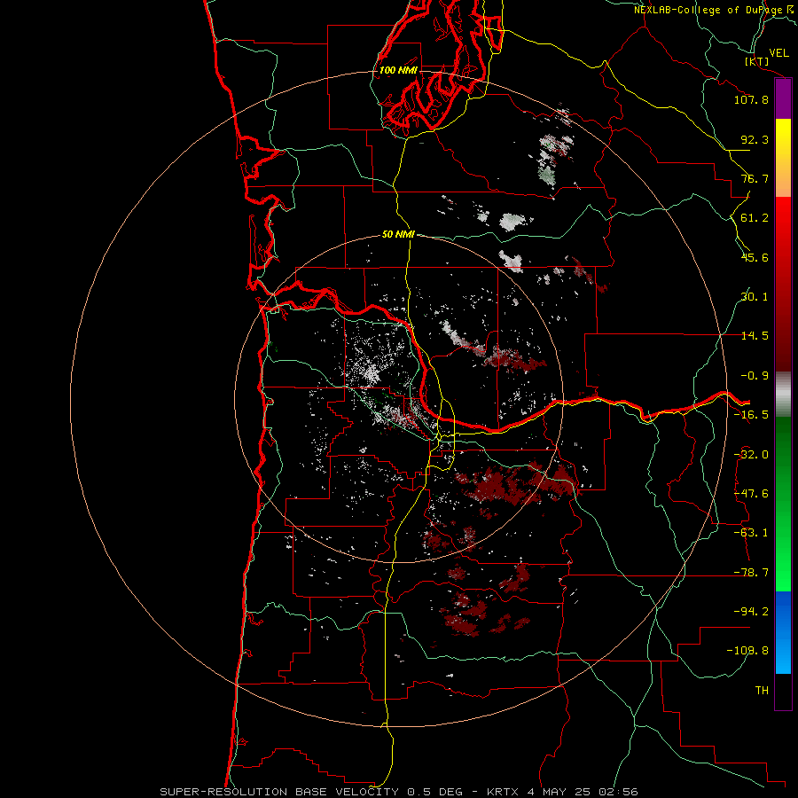Screen dimensions: 798x798
Task: Click the TH label on the scale
Action: [762, 691]
